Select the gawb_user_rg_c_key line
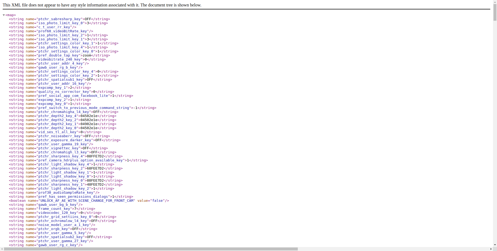Screen dimensions: 497x251 [46, 245]
